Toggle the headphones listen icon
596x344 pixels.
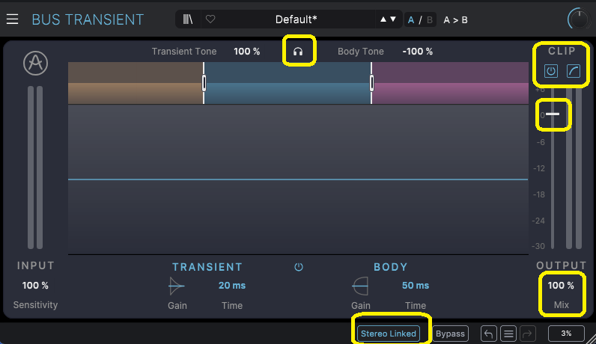coord(298,52)
